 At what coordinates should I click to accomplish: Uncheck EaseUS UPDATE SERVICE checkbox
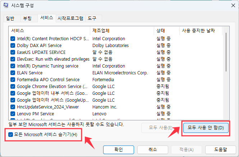pyautogui.click(x=13, y=52)
